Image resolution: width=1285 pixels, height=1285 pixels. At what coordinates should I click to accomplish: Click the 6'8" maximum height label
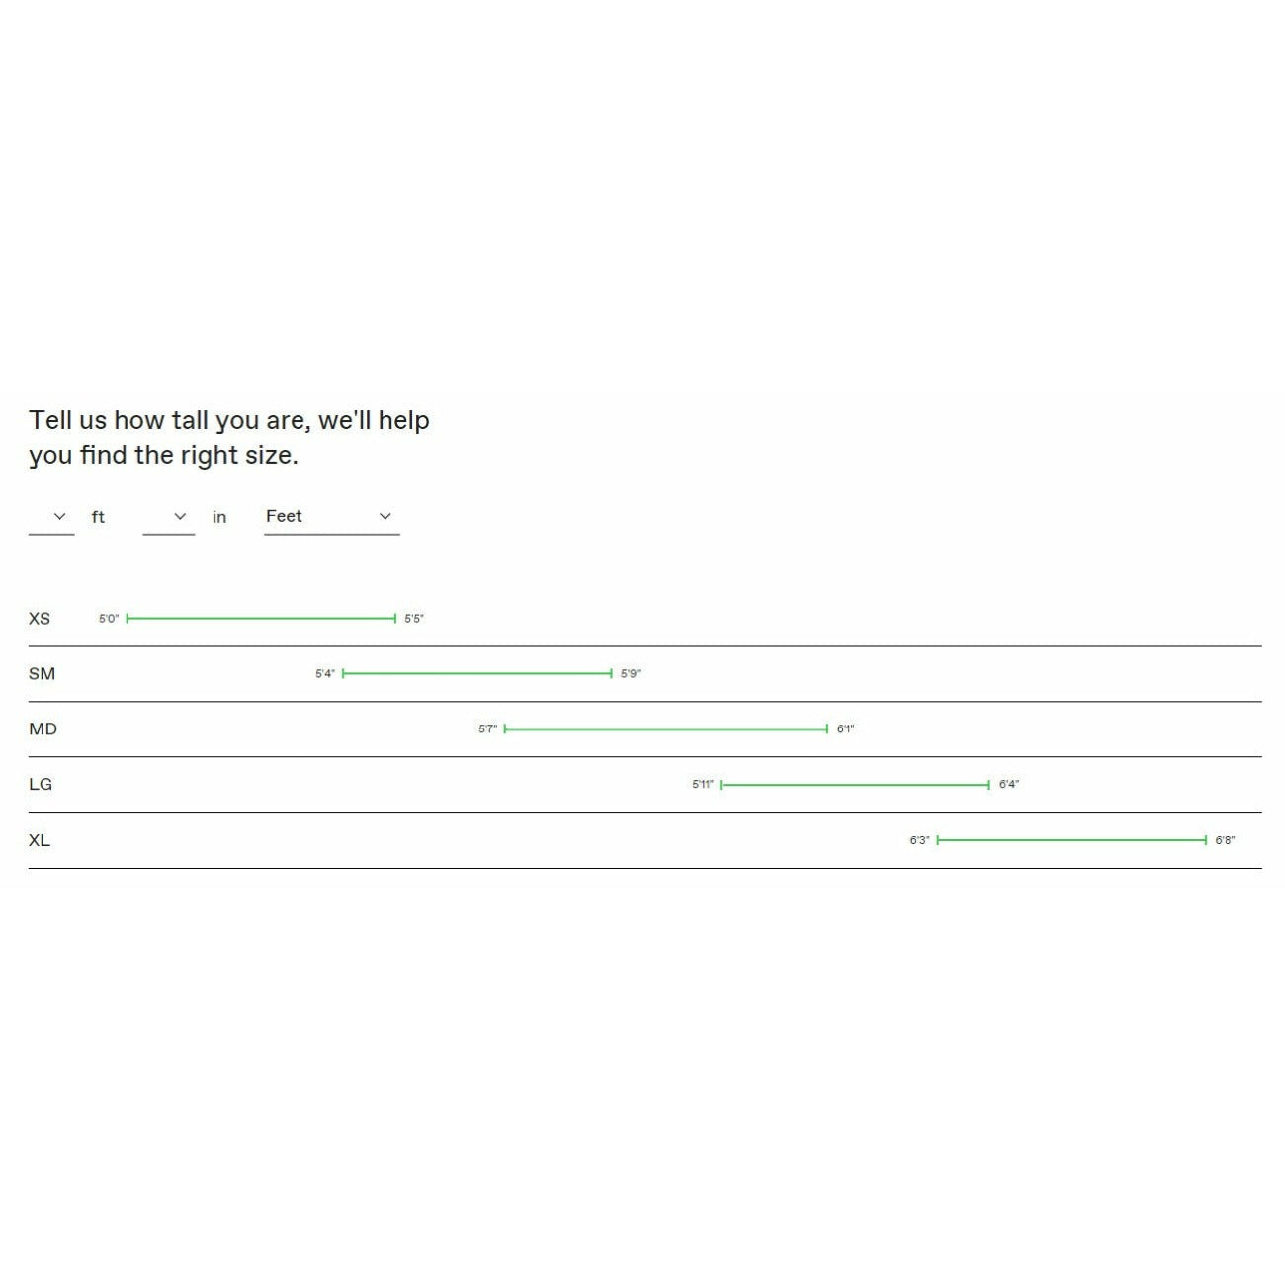(1225, 840)
